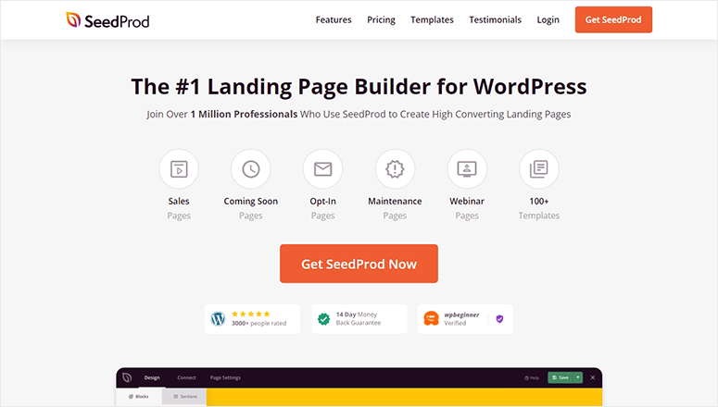Click the 'Opt-In' label text
Viewport: 718px width, 407px height.
(322, 202)
